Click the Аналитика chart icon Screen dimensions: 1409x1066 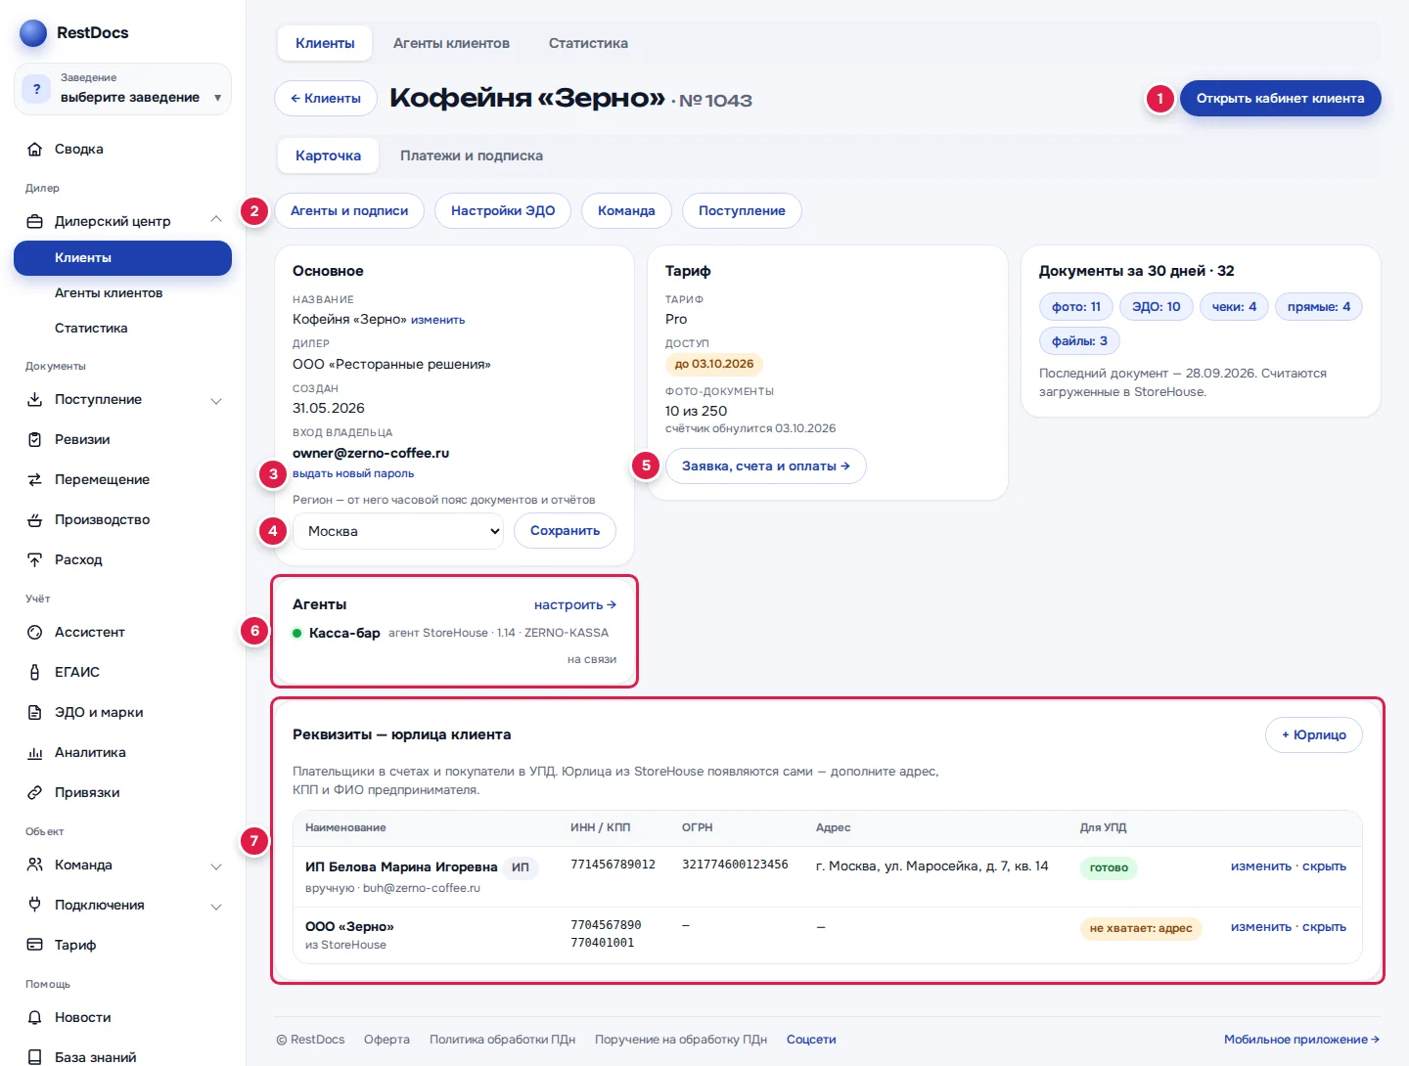[35, 753]
